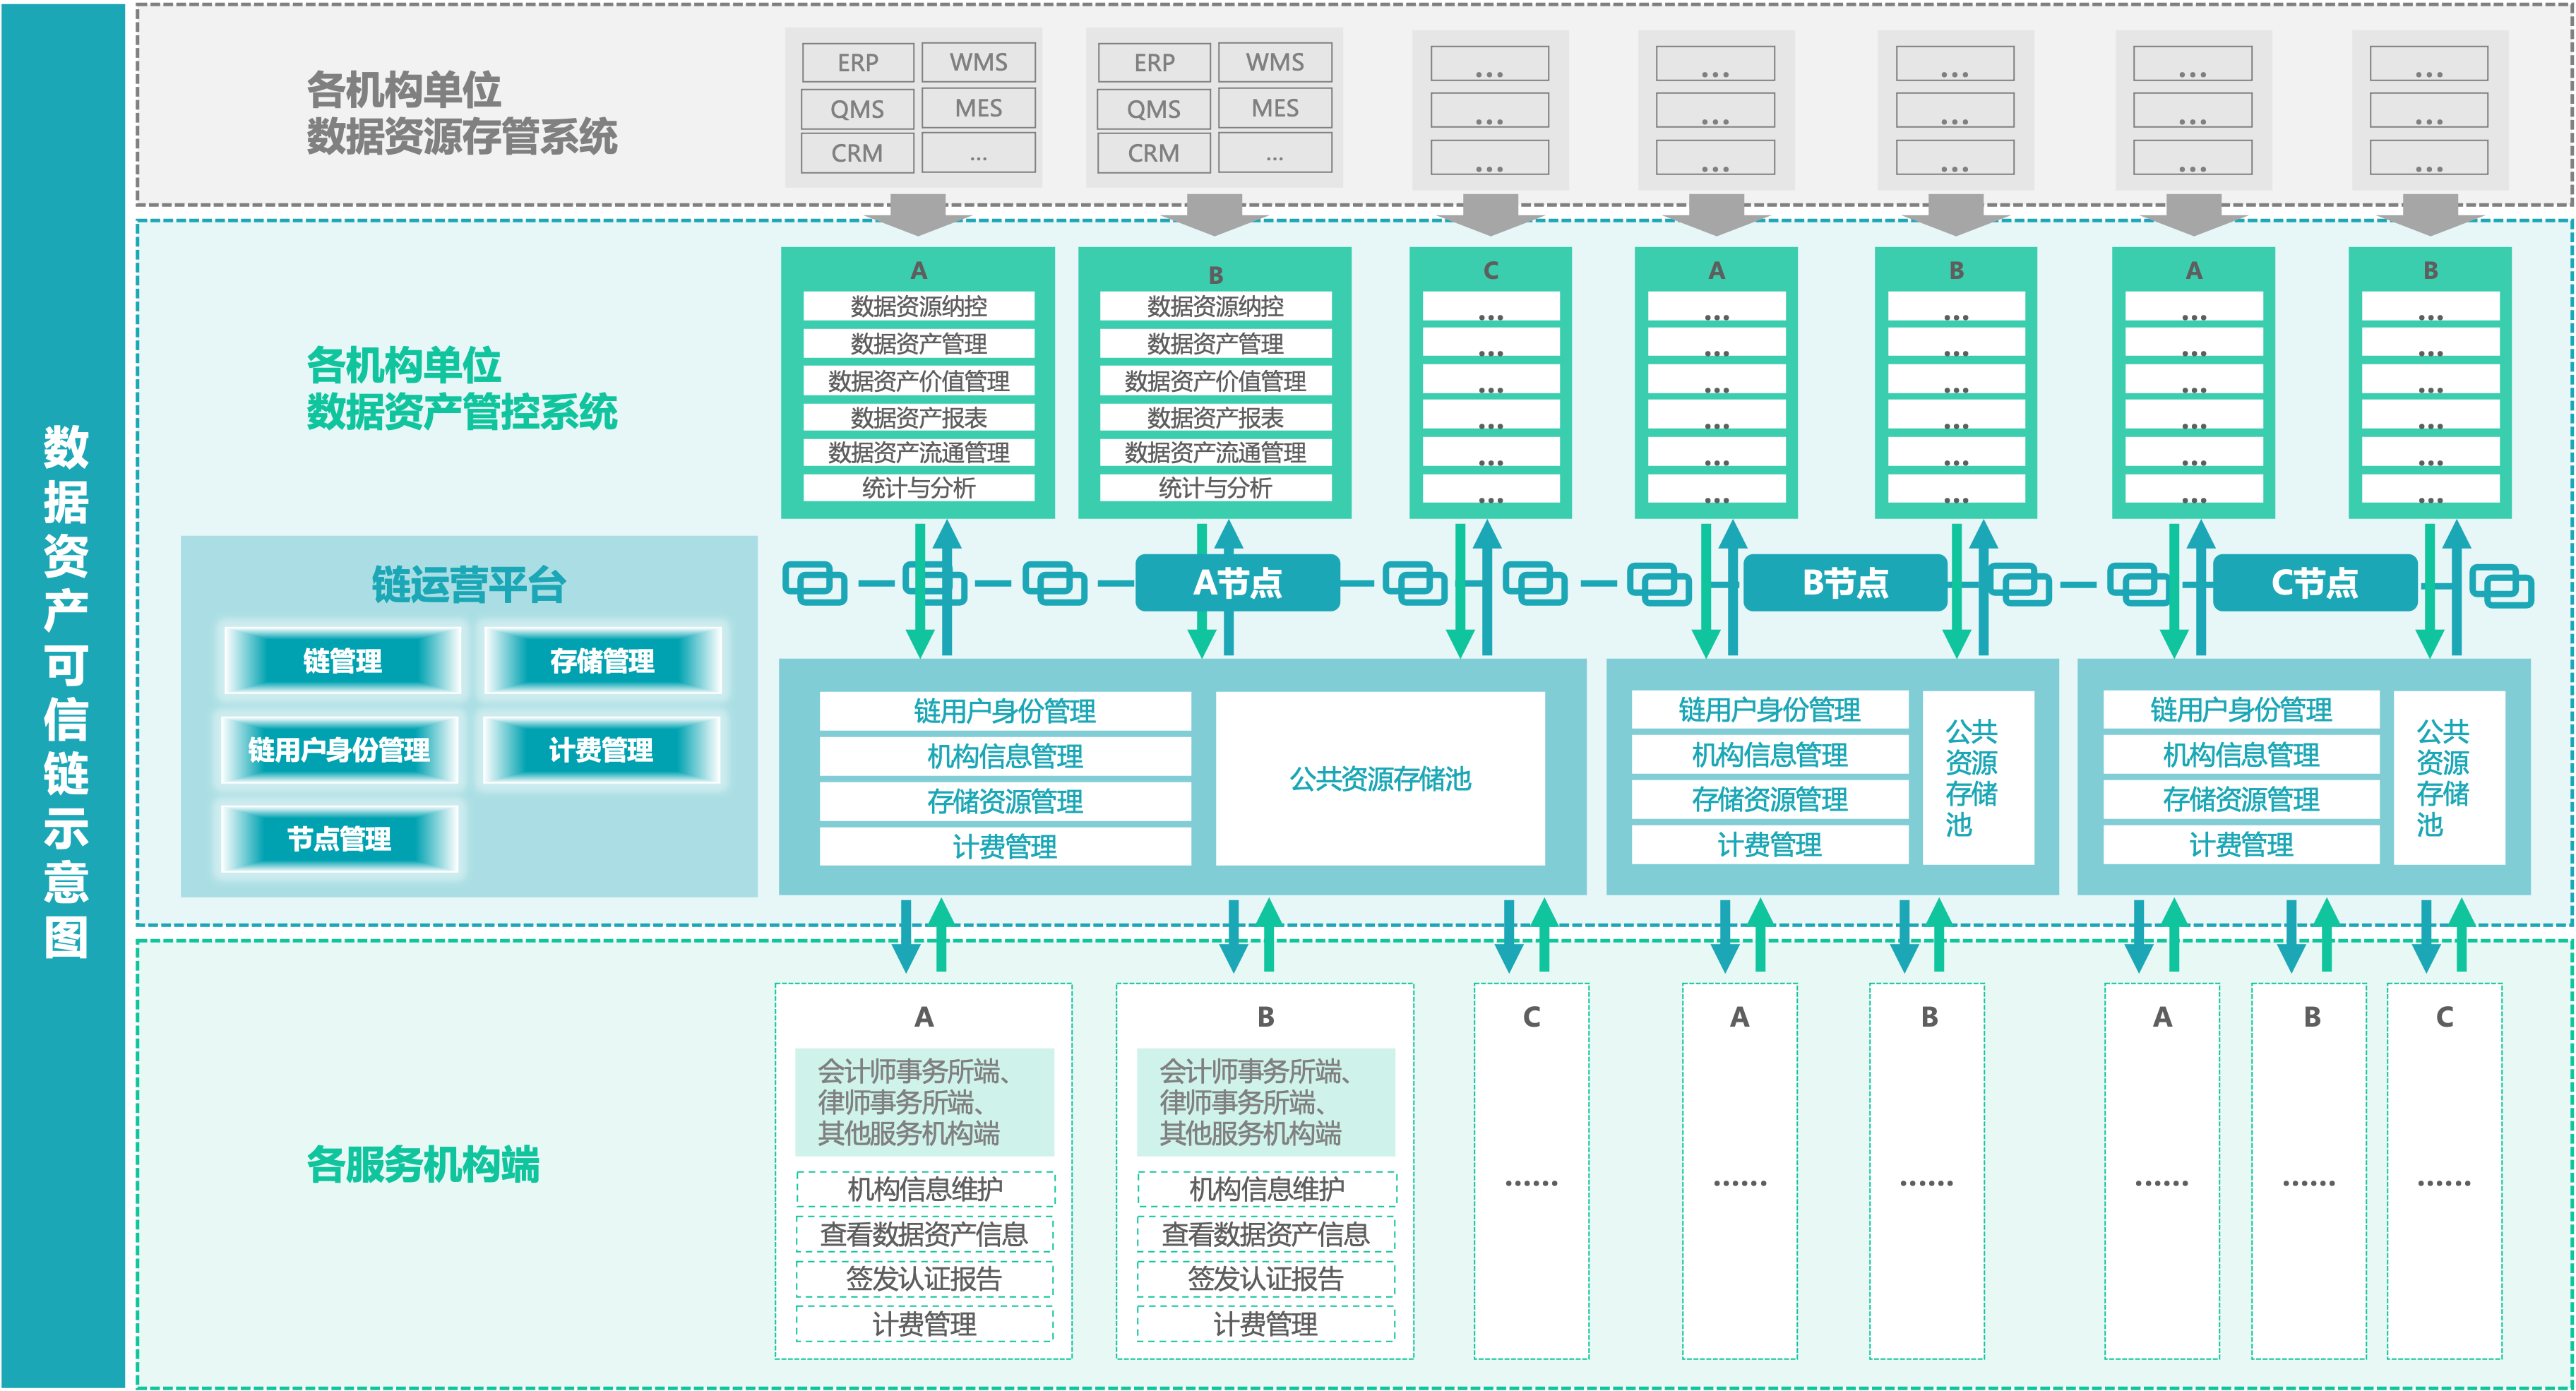Click the 数据资产可信链示意图 vertical title bar
The image size is (2576, 1391).
click(x=64, y=692)
